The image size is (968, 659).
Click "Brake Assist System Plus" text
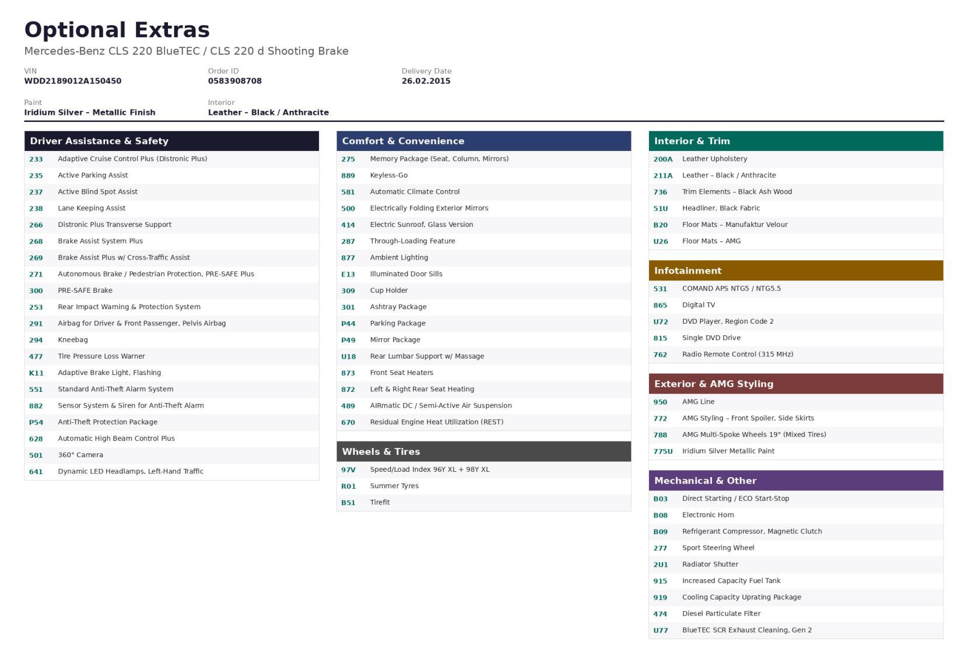click(x=100, y=241)
